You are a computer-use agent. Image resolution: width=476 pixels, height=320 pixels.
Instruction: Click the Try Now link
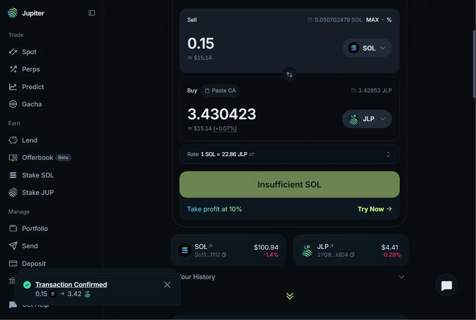tap(375, 209)
